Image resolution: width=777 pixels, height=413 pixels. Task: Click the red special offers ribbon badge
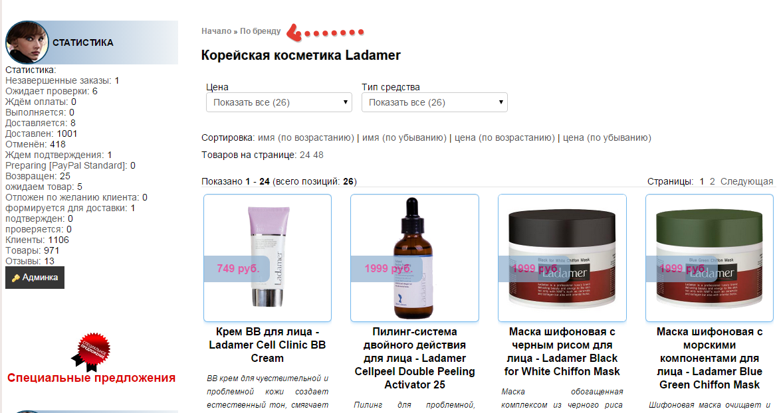91,352
